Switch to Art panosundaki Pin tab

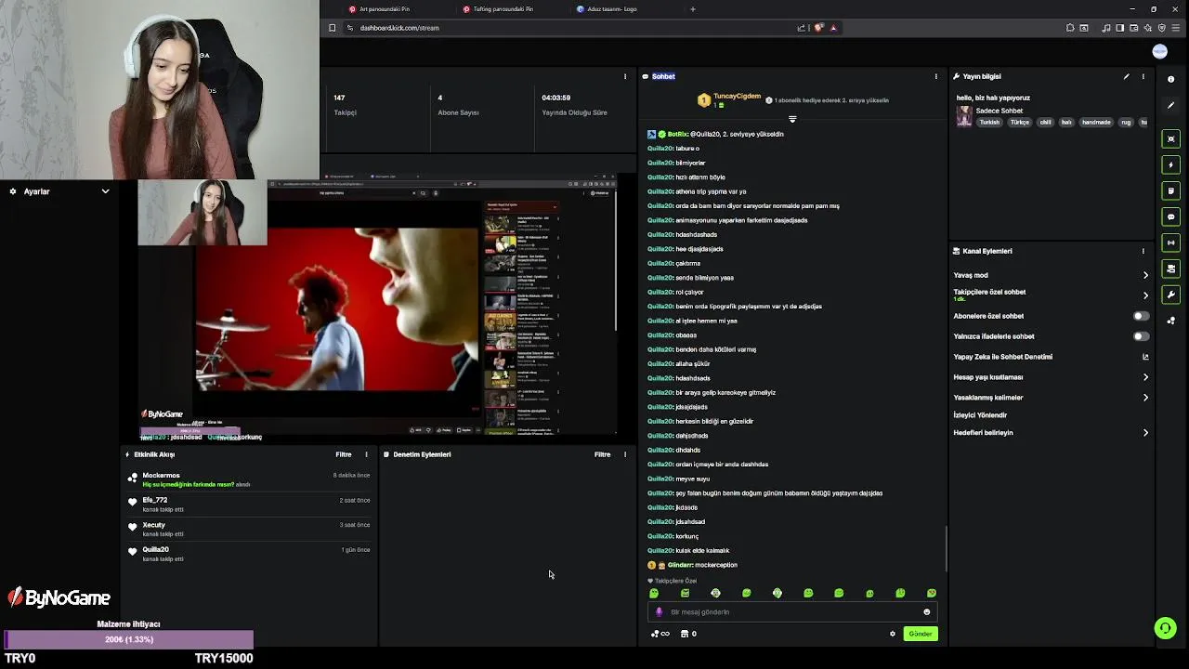pos(385,9)
